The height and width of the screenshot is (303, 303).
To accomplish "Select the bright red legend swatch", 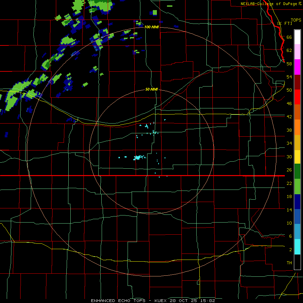I will pos(297,97).
